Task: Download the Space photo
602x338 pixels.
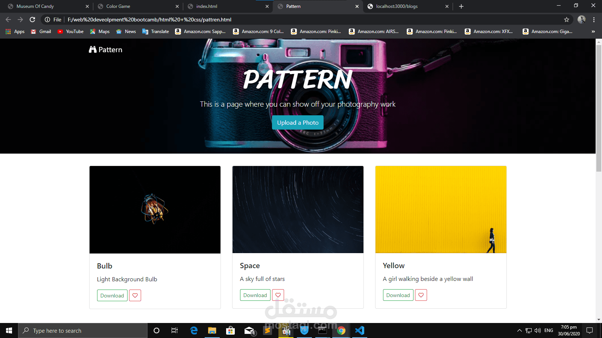Action: pos(255,295)
